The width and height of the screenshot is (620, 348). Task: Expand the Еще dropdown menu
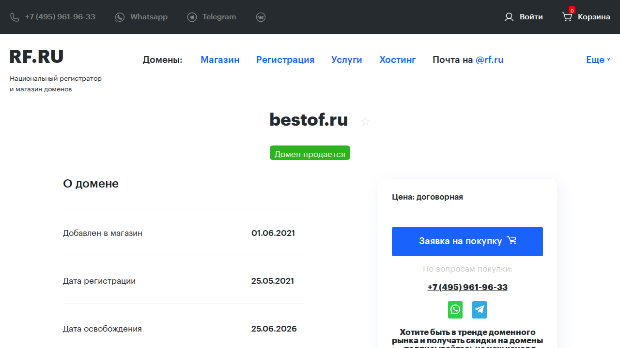pos(598,59)
